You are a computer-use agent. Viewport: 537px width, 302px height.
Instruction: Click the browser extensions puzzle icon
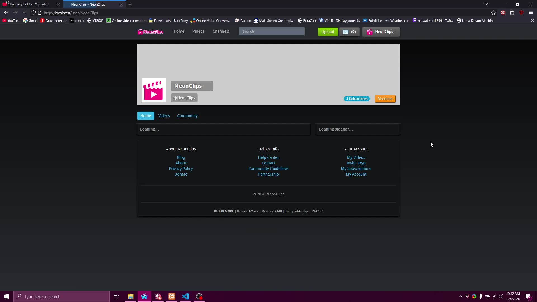click(x=512, y=13)
